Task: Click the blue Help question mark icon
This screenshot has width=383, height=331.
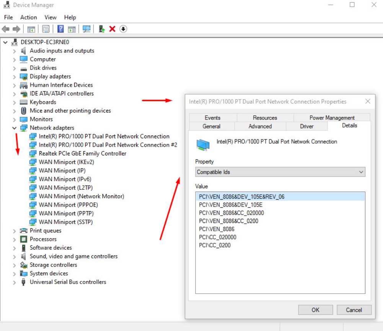Action: coord(60,29)
